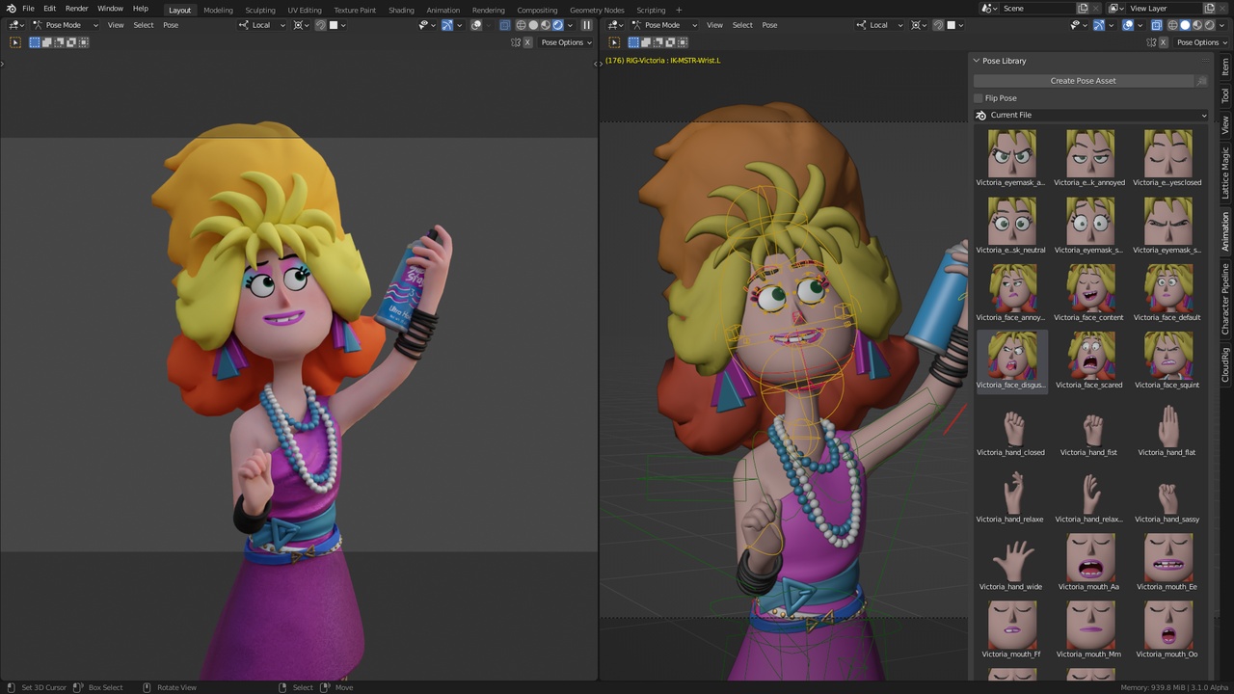Open the Pose menu in the left viewport
The width and height of the screenshot is (1234, 694).
171,25
